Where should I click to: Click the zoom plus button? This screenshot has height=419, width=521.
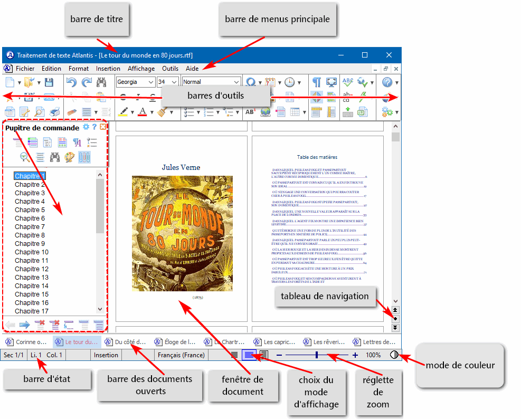click(355, 355)
